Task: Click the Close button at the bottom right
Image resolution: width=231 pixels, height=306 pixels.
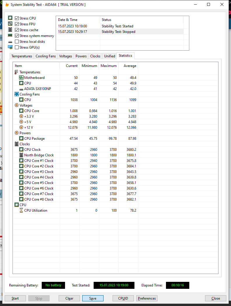Action: [x=216, y=298]
